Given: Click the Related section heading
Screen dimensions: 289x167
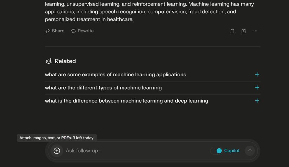Looking at the screenshot, I should (x=65, y=61).
